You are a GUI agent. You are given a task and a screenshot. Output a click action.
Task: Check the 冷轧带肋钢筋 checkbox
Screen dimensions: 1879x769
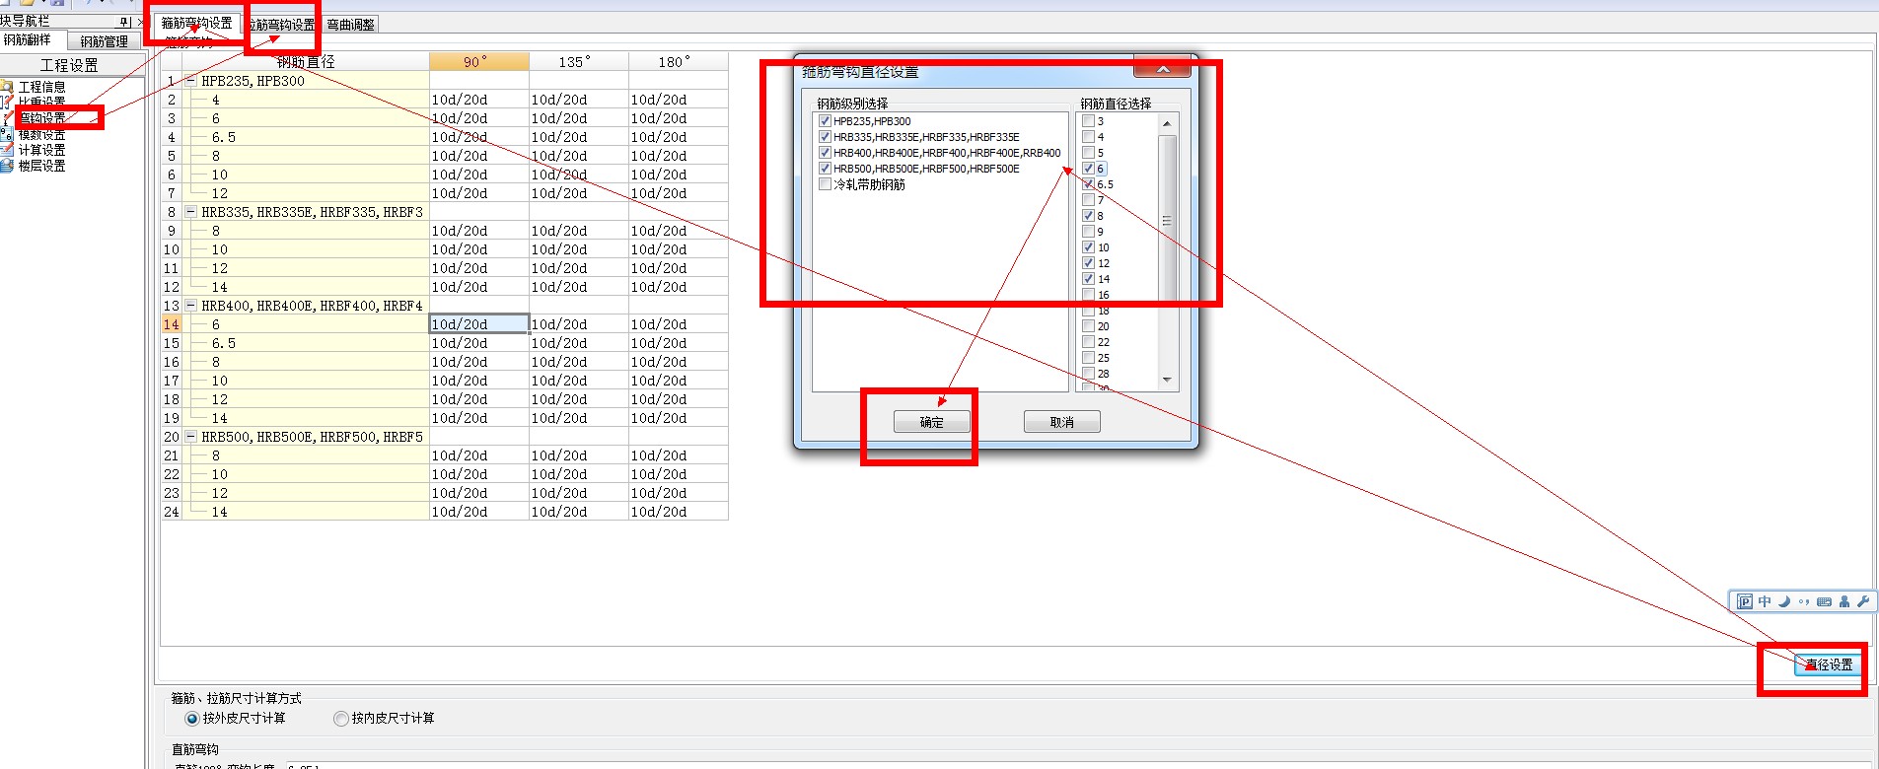[825, 184]
